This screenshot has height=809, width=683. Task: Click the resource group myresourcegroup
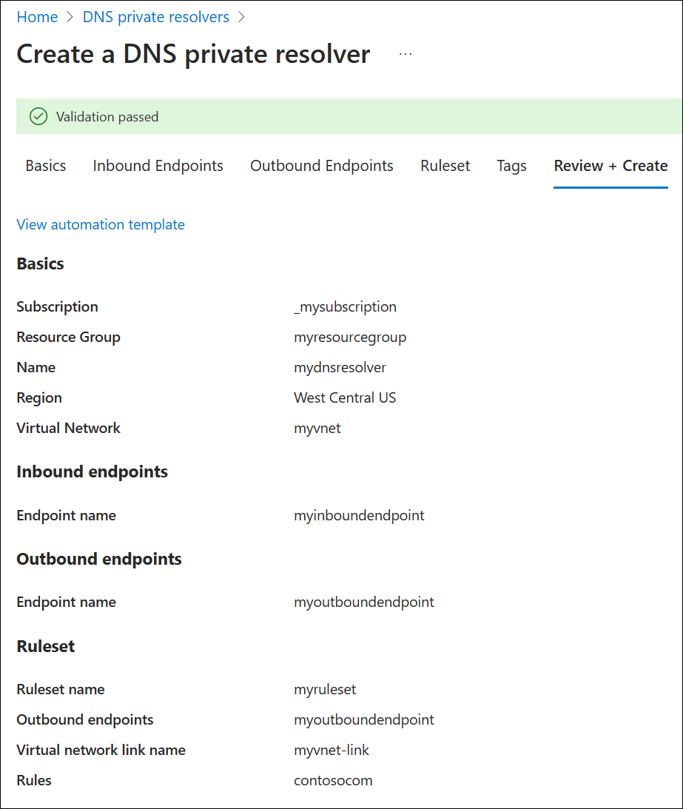[349, 337]
